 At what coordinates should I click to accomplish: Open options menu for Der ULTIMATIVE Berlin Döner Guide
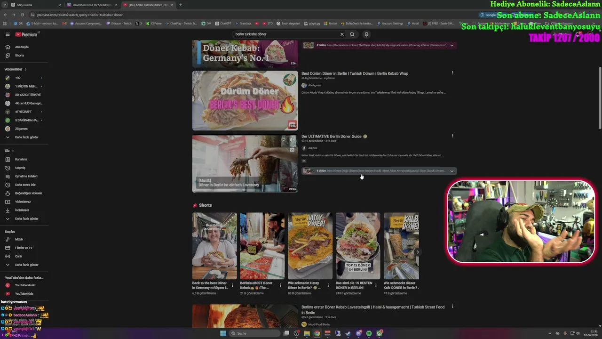tap(452, 136)
